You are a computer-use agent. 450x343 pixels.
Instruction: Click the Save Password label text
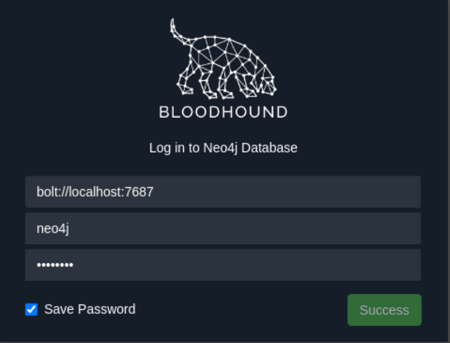coord(89,309)
